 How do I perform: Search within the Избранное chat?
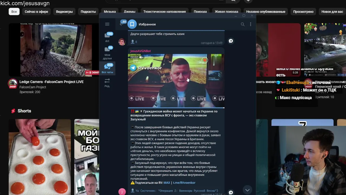point(242,24)
